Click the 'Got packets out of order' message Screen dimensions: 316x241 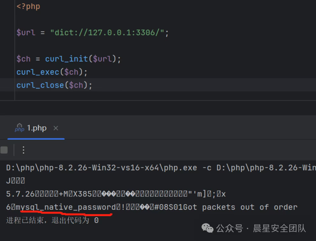click(x=240, y=207)
